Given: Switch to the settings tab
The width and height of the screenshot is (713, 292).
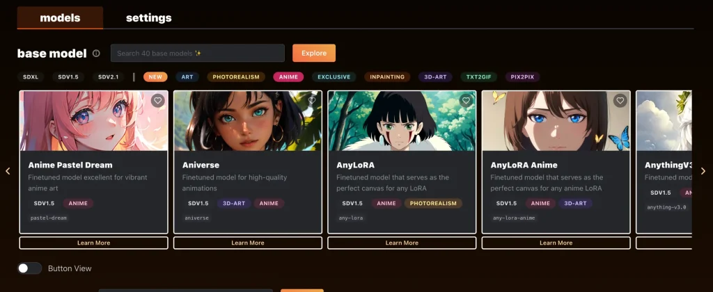Looking at the screenshot, I should pos(148,18).
